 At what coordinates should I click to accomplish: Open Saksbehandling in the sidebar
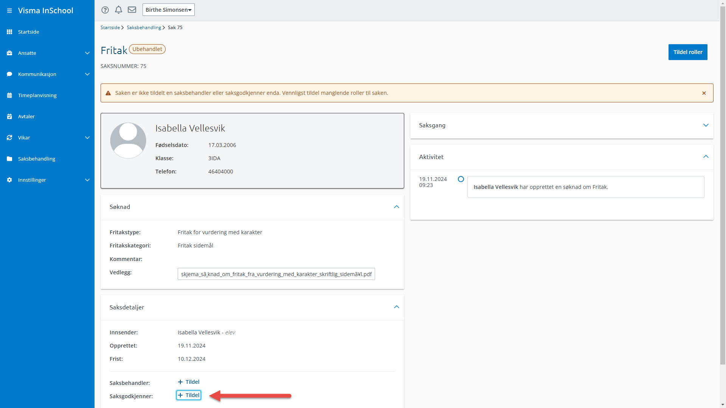[37, 159]
